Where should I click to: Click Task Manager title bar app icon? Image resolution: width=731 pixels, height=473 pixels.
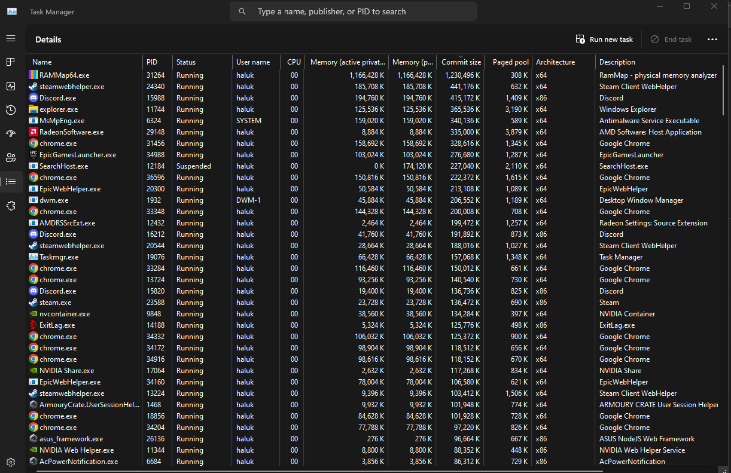pos(11,11)
